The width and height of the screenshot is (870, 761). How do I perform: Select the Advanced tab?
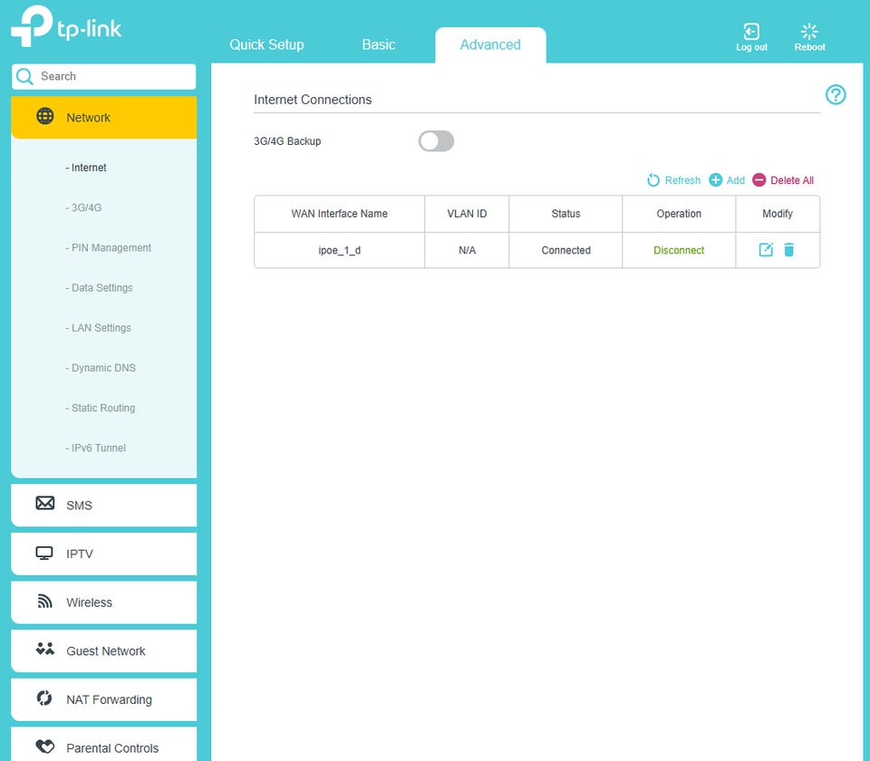pyautogui.click(x=490, y=45)
